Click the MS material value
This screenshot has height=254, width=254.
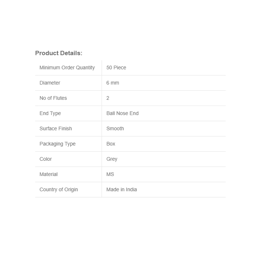pos(110,174)
